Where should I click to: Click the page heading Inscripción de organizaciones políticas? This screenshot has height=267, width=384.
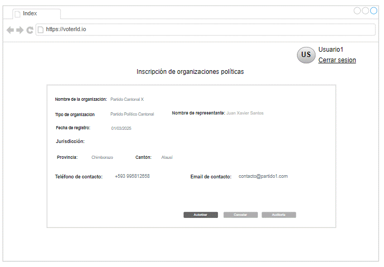click(x=190, y=72)
